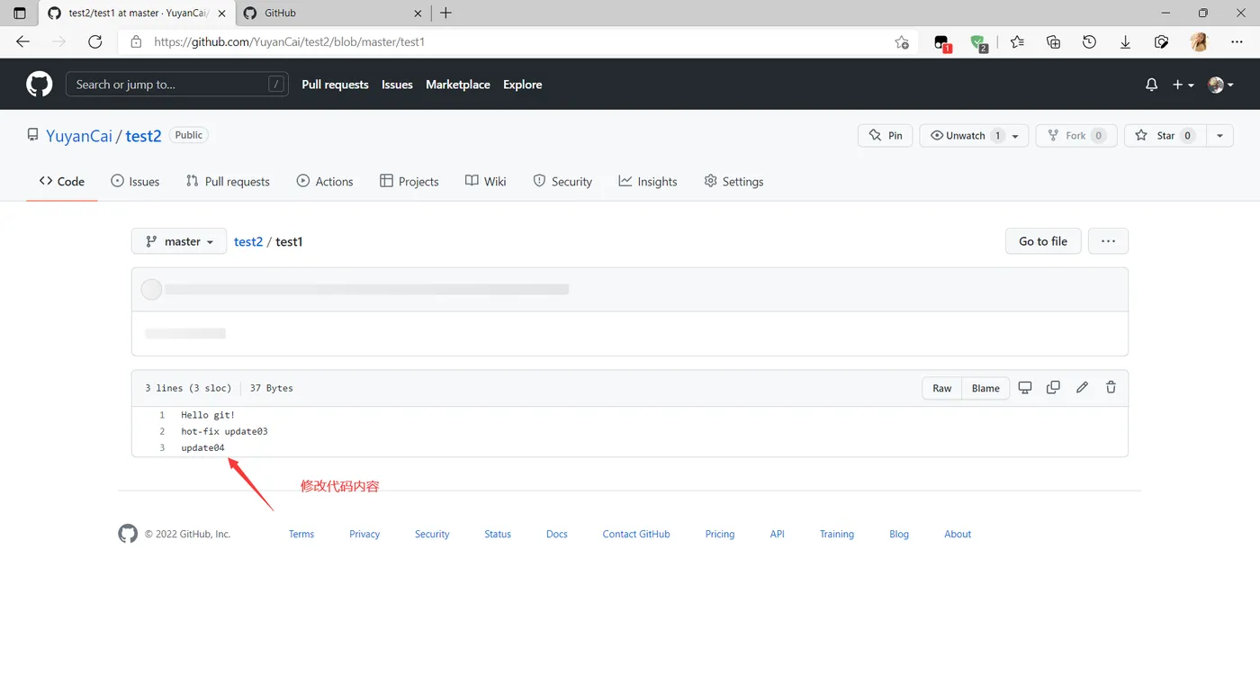The height and width of the screenshot is (676, 1260).
Task: Open the test2 repository title link
Action: click(143, 136)
